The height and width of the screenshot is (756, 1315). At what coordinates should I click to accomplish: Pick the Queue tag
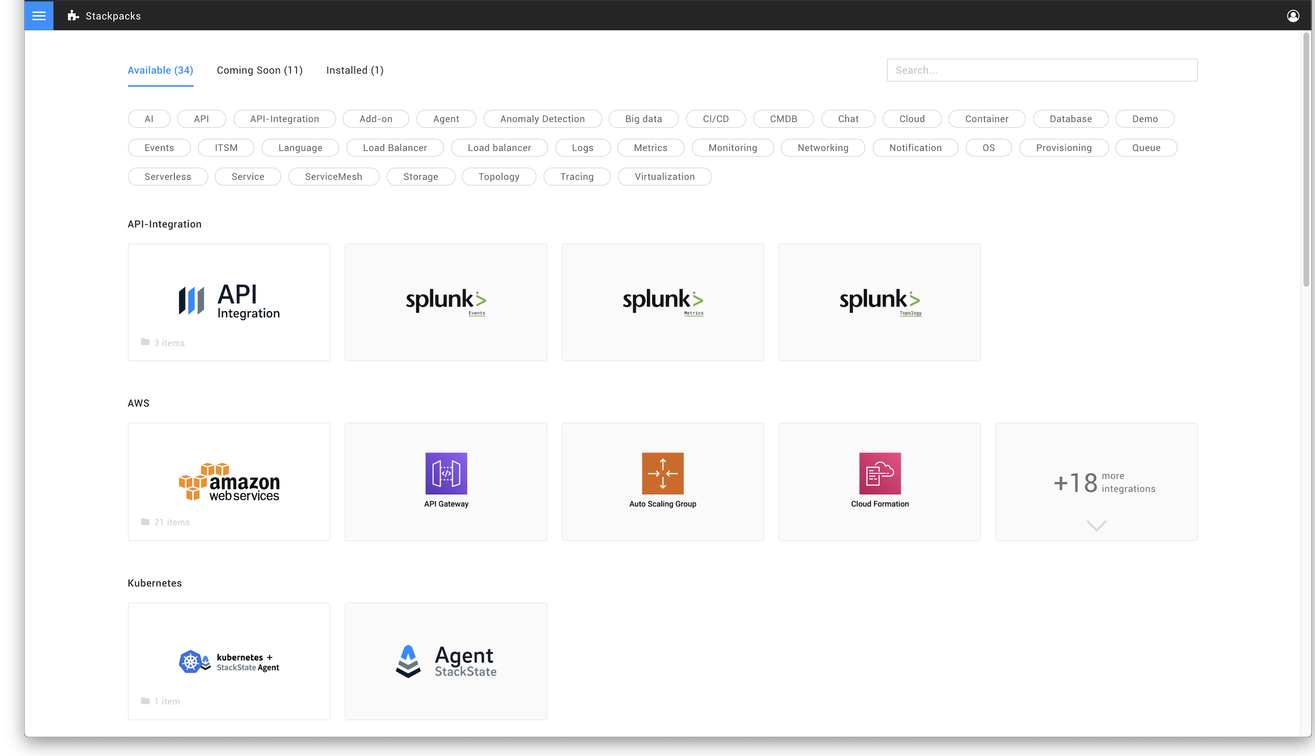click(x=1146, y=148)
